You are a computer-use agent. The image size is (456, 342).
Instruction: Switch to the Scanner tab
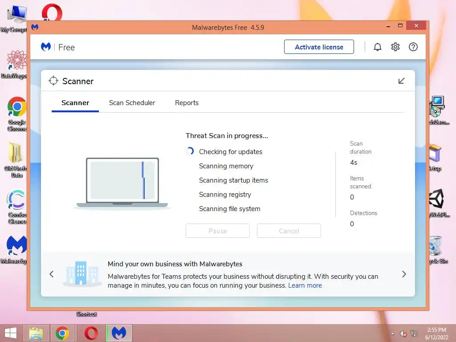[x=75, y=103]
